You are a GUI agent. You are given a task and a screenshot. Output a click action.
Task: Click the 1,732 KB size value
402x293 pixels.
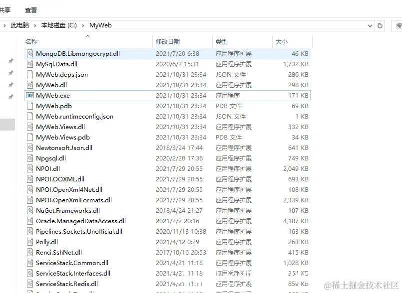(x=296, y=64)
